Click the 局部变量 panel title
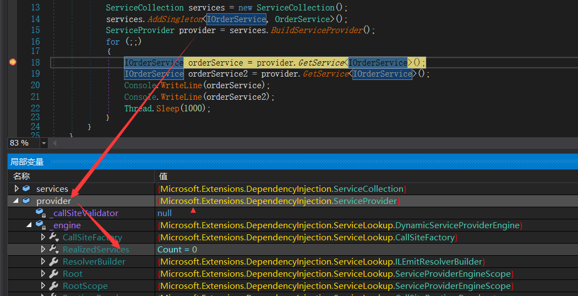Image resolution: width=578 pixels, height=296 pixels. click(x=27, y=162)
